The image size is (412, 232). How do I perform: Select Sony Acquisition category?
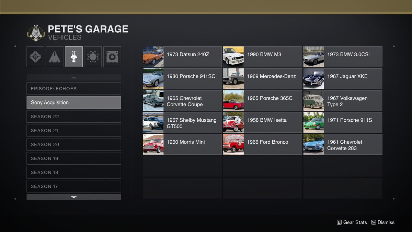point(74,102)
